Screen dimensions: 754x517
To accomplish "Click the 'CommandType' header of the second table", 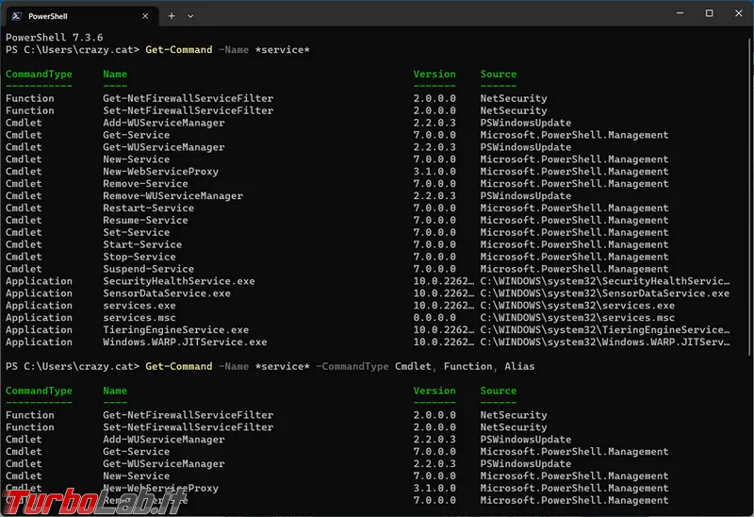I will coord(39,391).
